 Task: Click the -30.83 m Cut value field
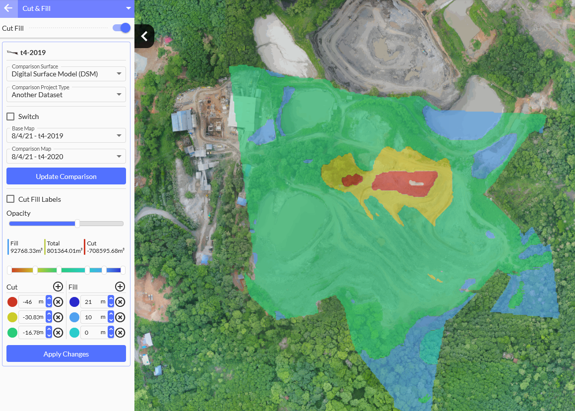(x=32, y=317)
